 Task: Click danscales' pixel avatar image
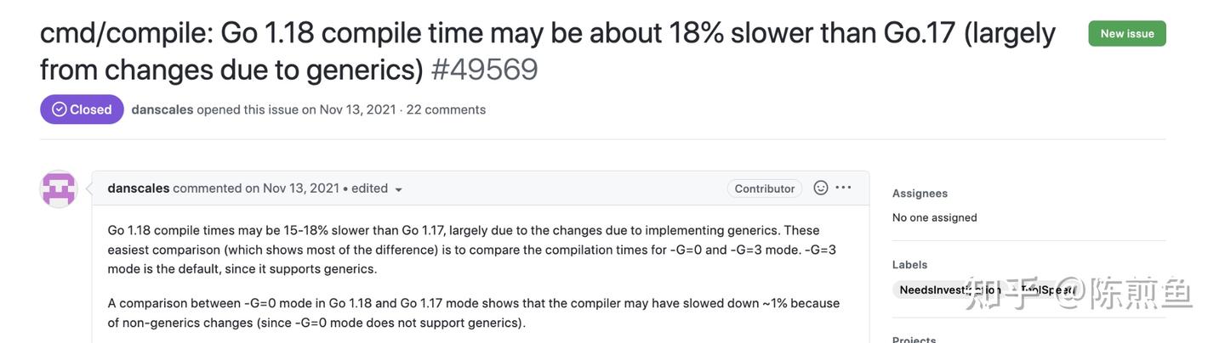point(59,188)
